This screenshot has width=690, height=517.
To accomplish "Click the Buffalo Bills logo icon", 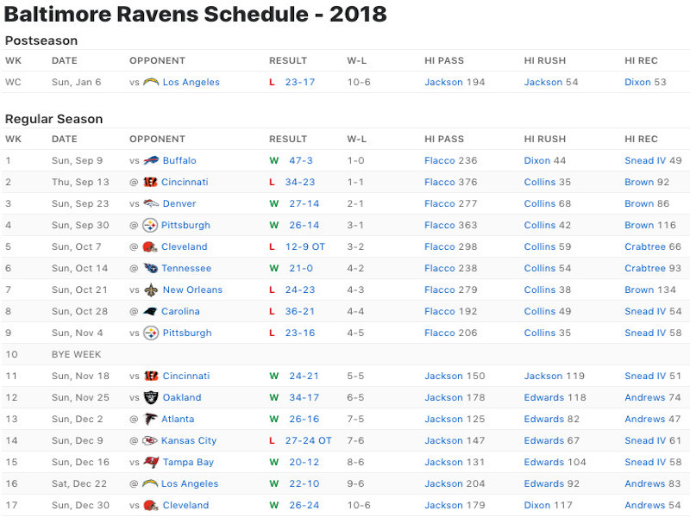I will [x=151, y=160].
